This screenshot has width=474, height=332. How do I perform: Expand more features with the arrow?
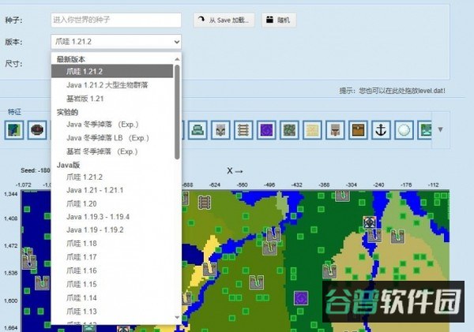click(441, 130)
